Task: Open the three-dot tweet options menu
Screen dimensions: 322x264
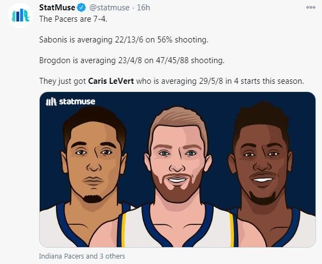Action: [311, 8]
